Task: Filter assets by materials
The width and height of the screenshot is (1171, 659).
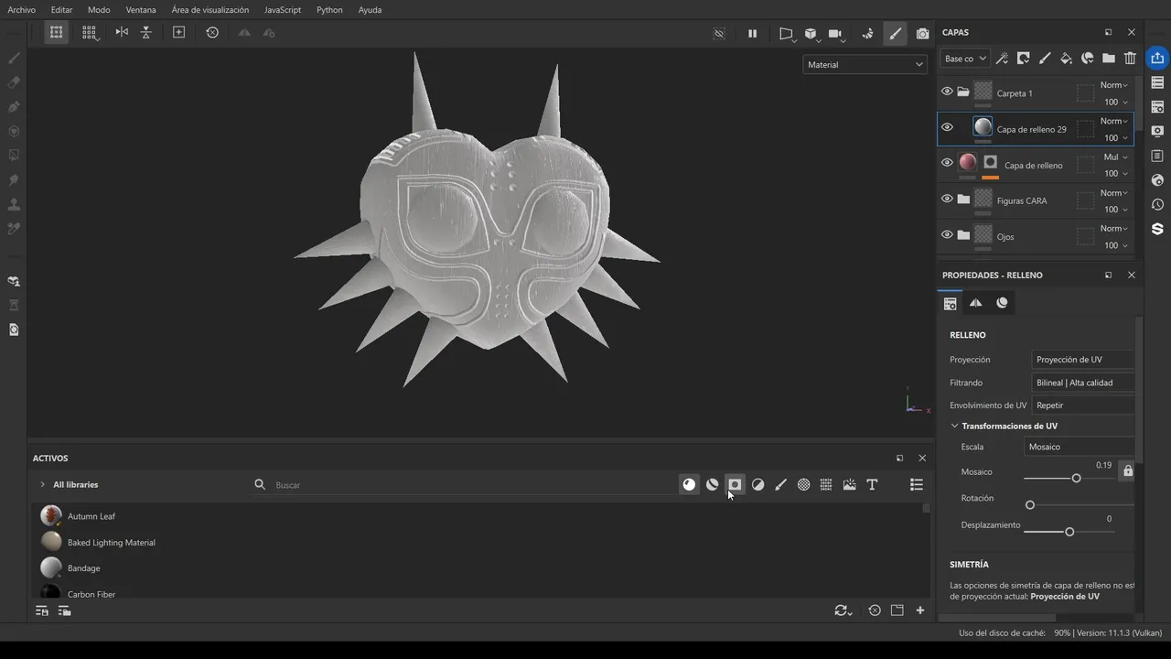Action: (x=689, y=485)
